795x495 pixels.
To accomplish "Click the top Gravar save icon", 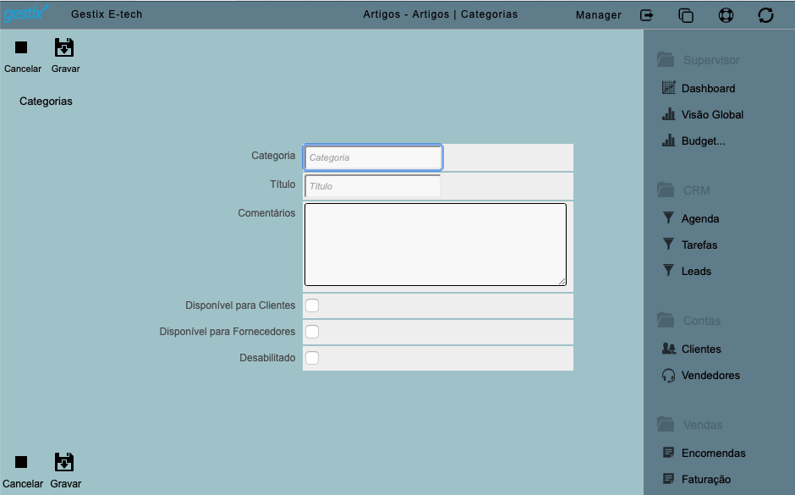I will [x=64, y=47].
